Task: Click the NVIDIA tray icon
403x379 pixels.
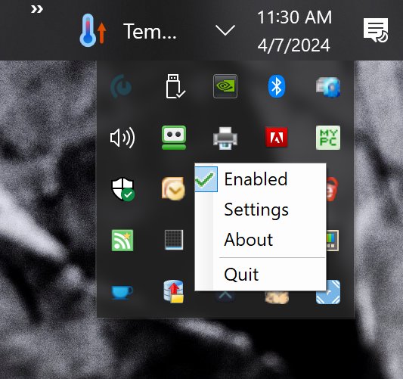Action: click(225, 86)
